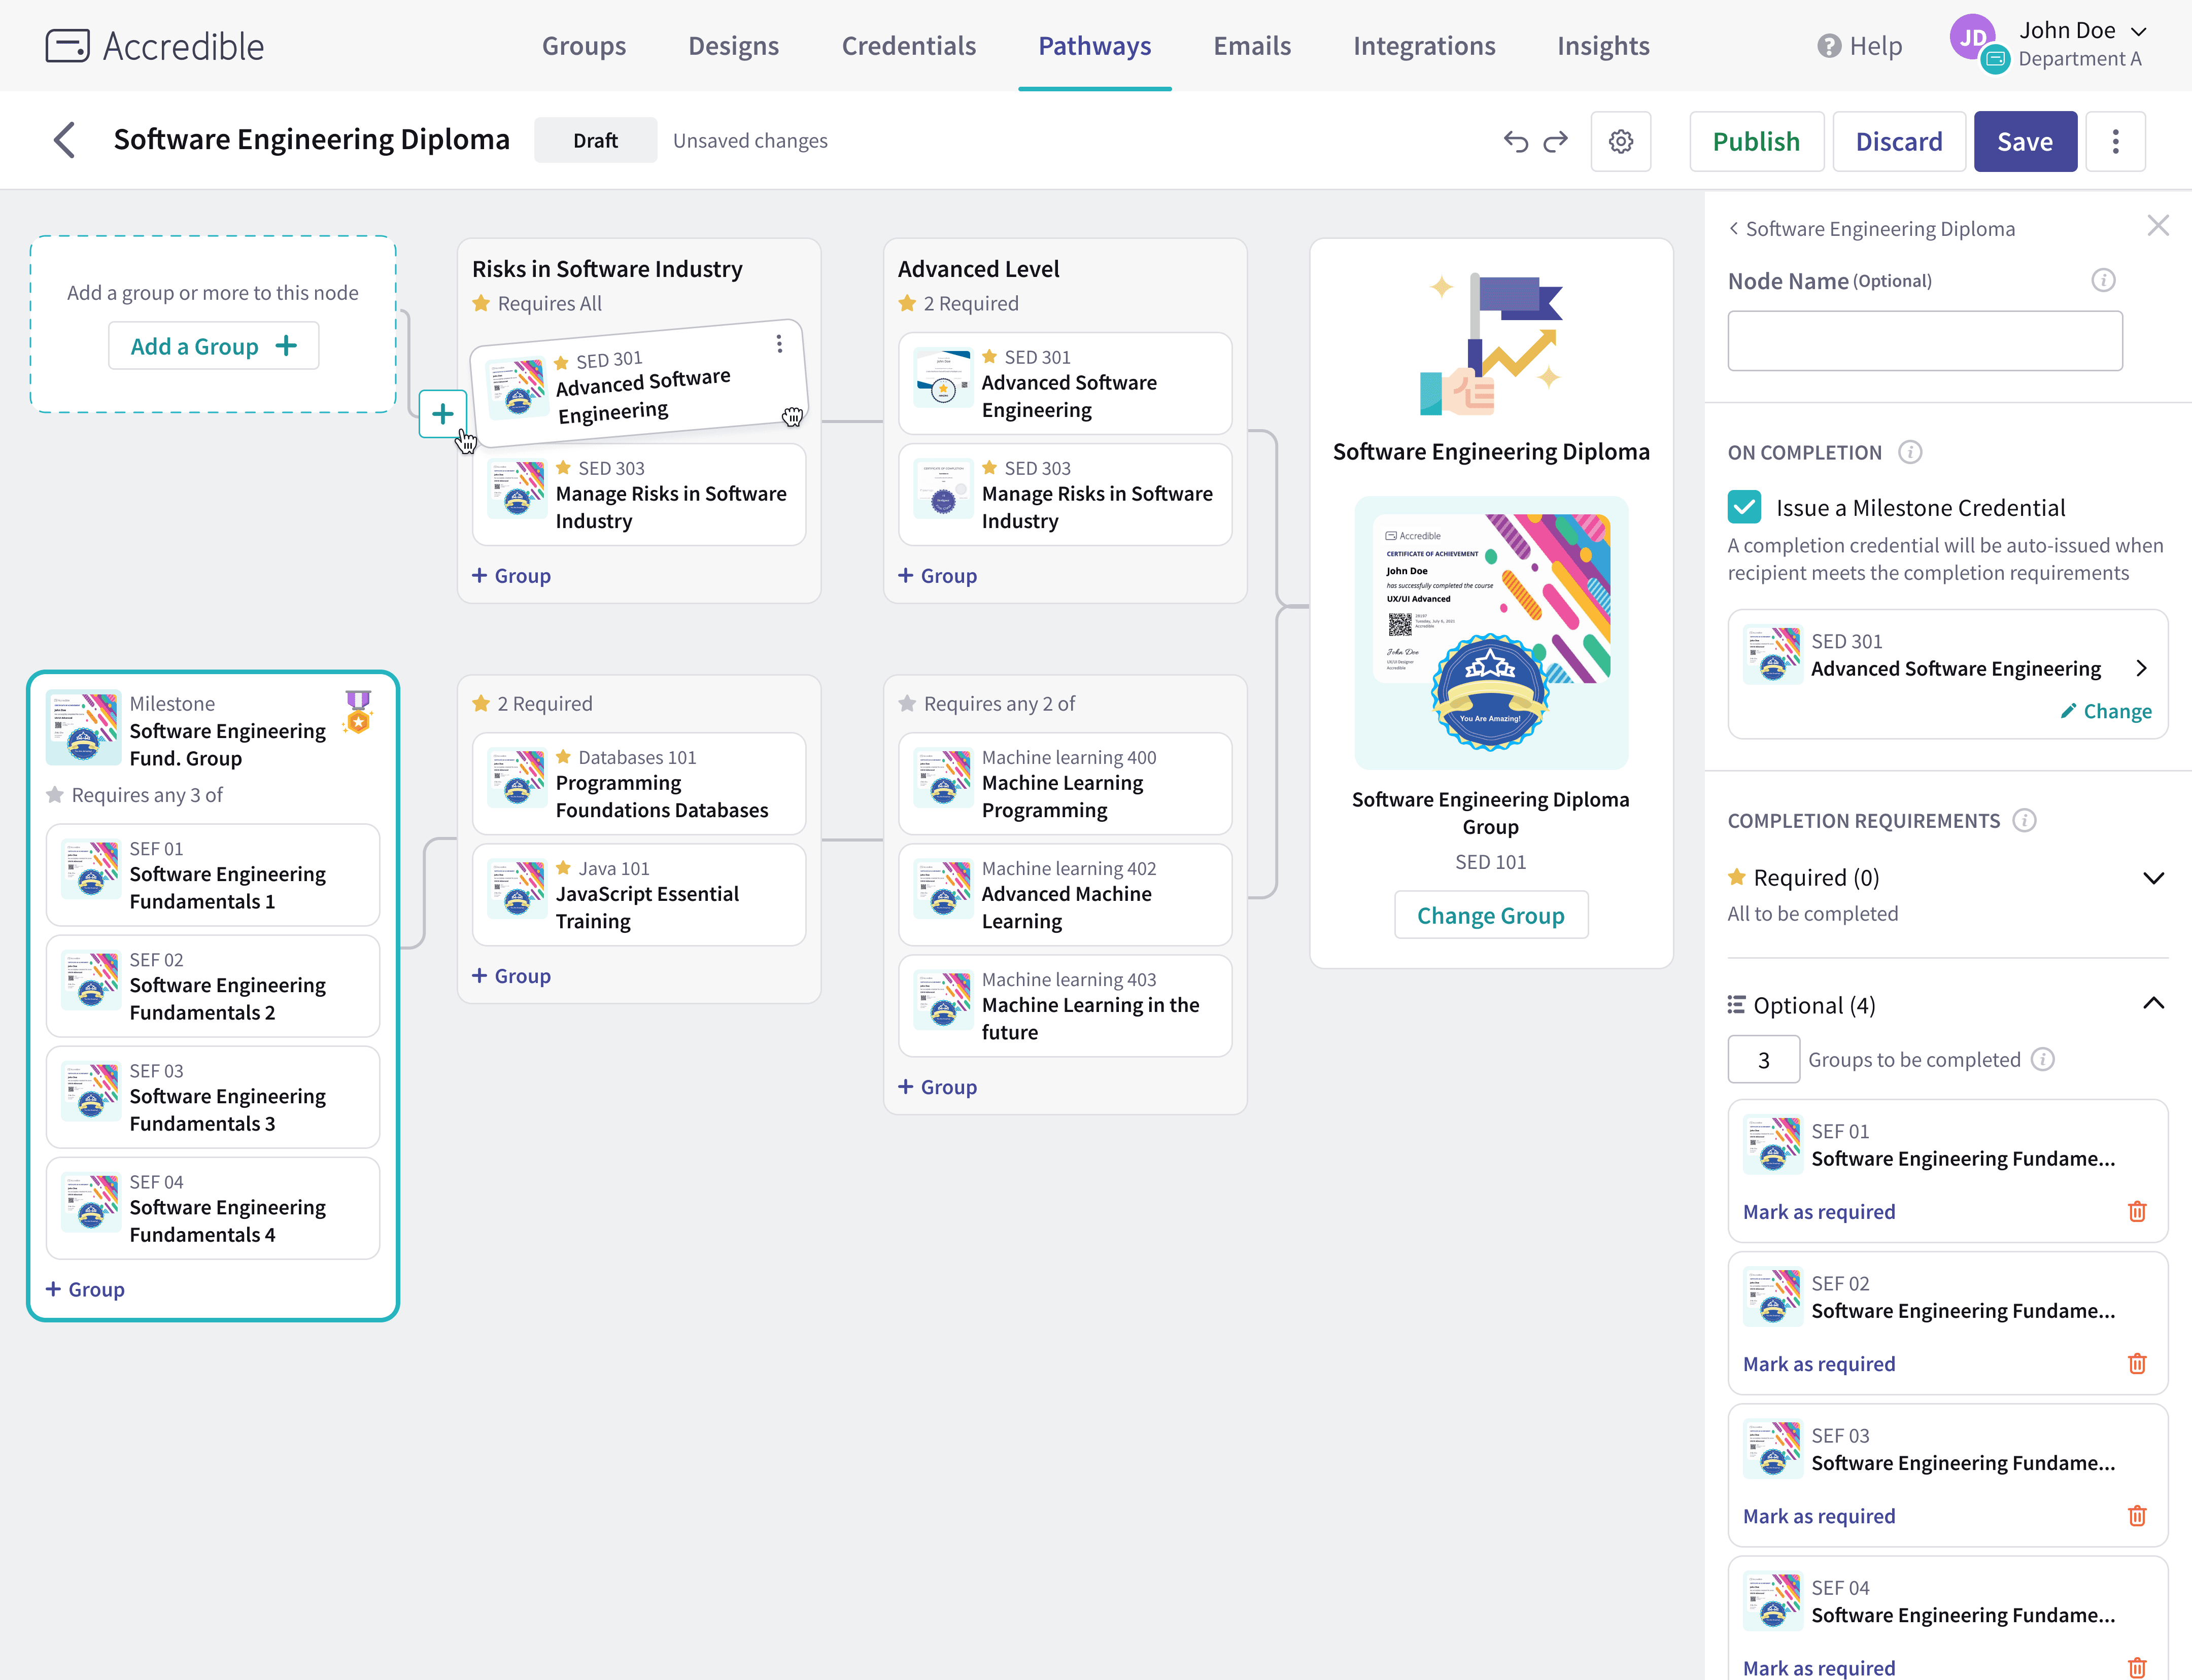Open SED 301 credential chevron
Viewport: 2192px width, 1680px height.
(x=2142, y=668)
